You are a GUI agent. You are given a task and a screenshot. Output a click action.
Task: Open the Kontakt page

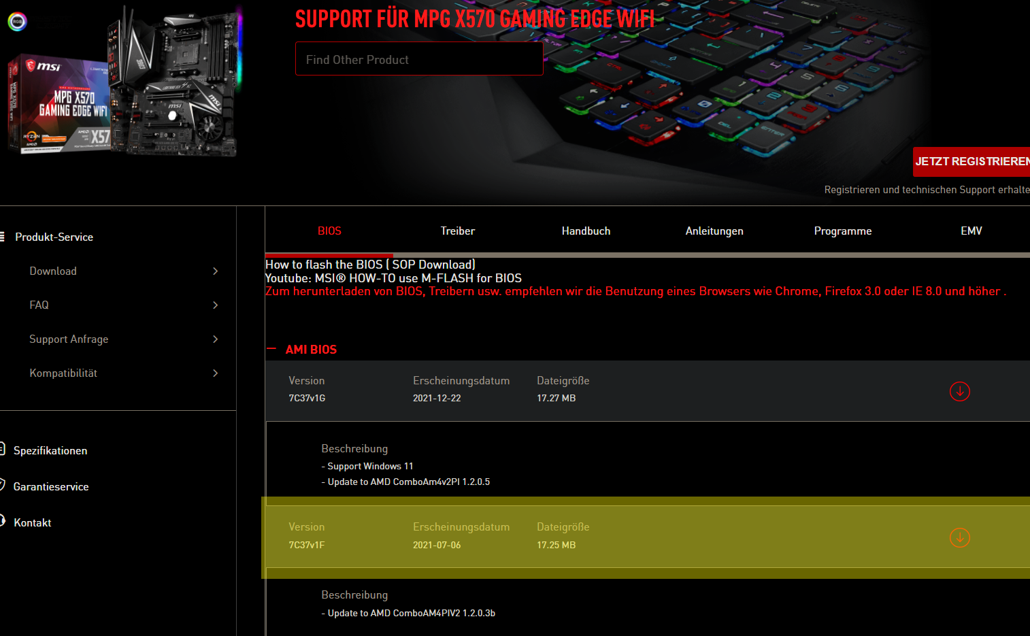(x=33, y=522)
